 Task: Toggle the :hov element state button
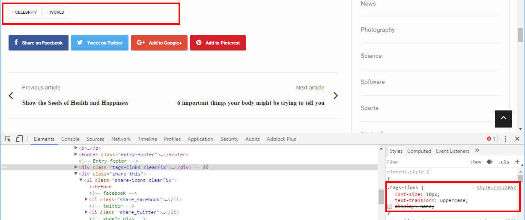click(476, 162)
